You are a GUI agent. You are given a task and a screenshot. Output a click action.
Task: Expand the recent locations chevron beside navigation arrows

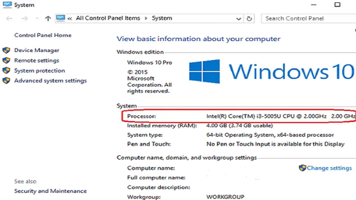tap(37, 18)
